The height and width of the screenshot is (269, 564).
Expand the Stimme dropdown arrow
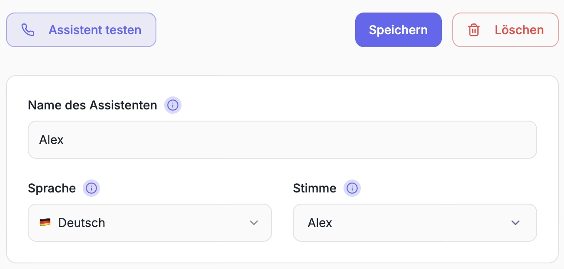[515, 223]
